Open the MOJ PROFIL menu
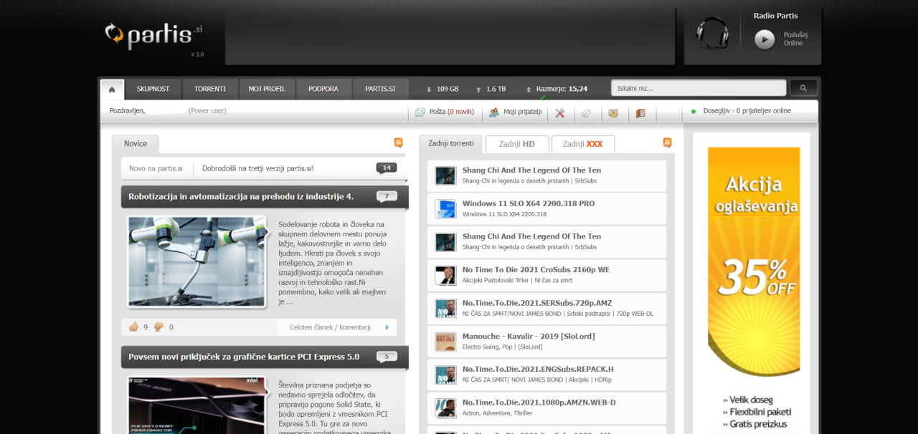The width and height of the screenshot is (918, 434). 267,89
